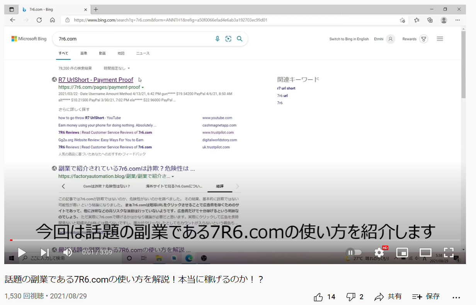Viewport: 476px width, 305px height.
Task: Open the Favorites list icon
Action: (x=416, y=20)
